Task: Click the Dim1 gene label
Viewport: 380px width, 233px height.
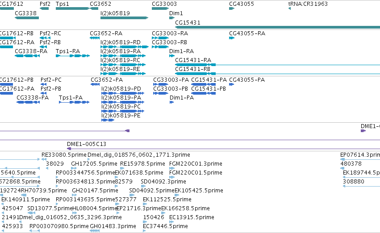Action: click(x=176, y=13)
